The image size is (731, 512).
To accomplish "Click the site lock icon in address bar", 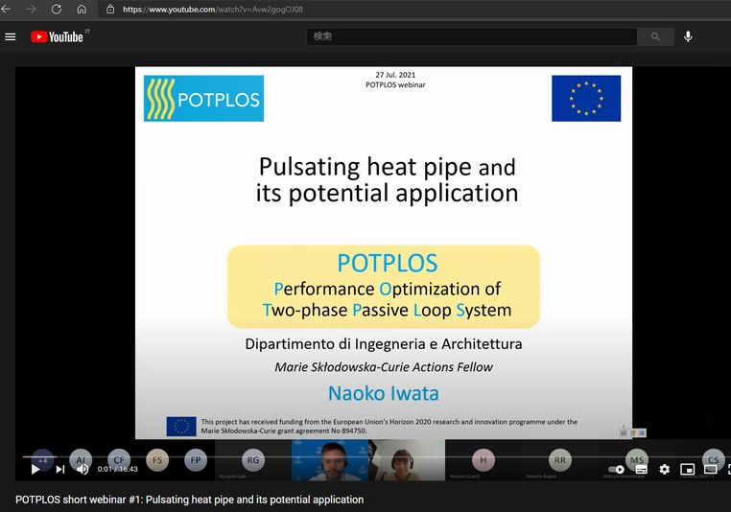I will point(110,9).
